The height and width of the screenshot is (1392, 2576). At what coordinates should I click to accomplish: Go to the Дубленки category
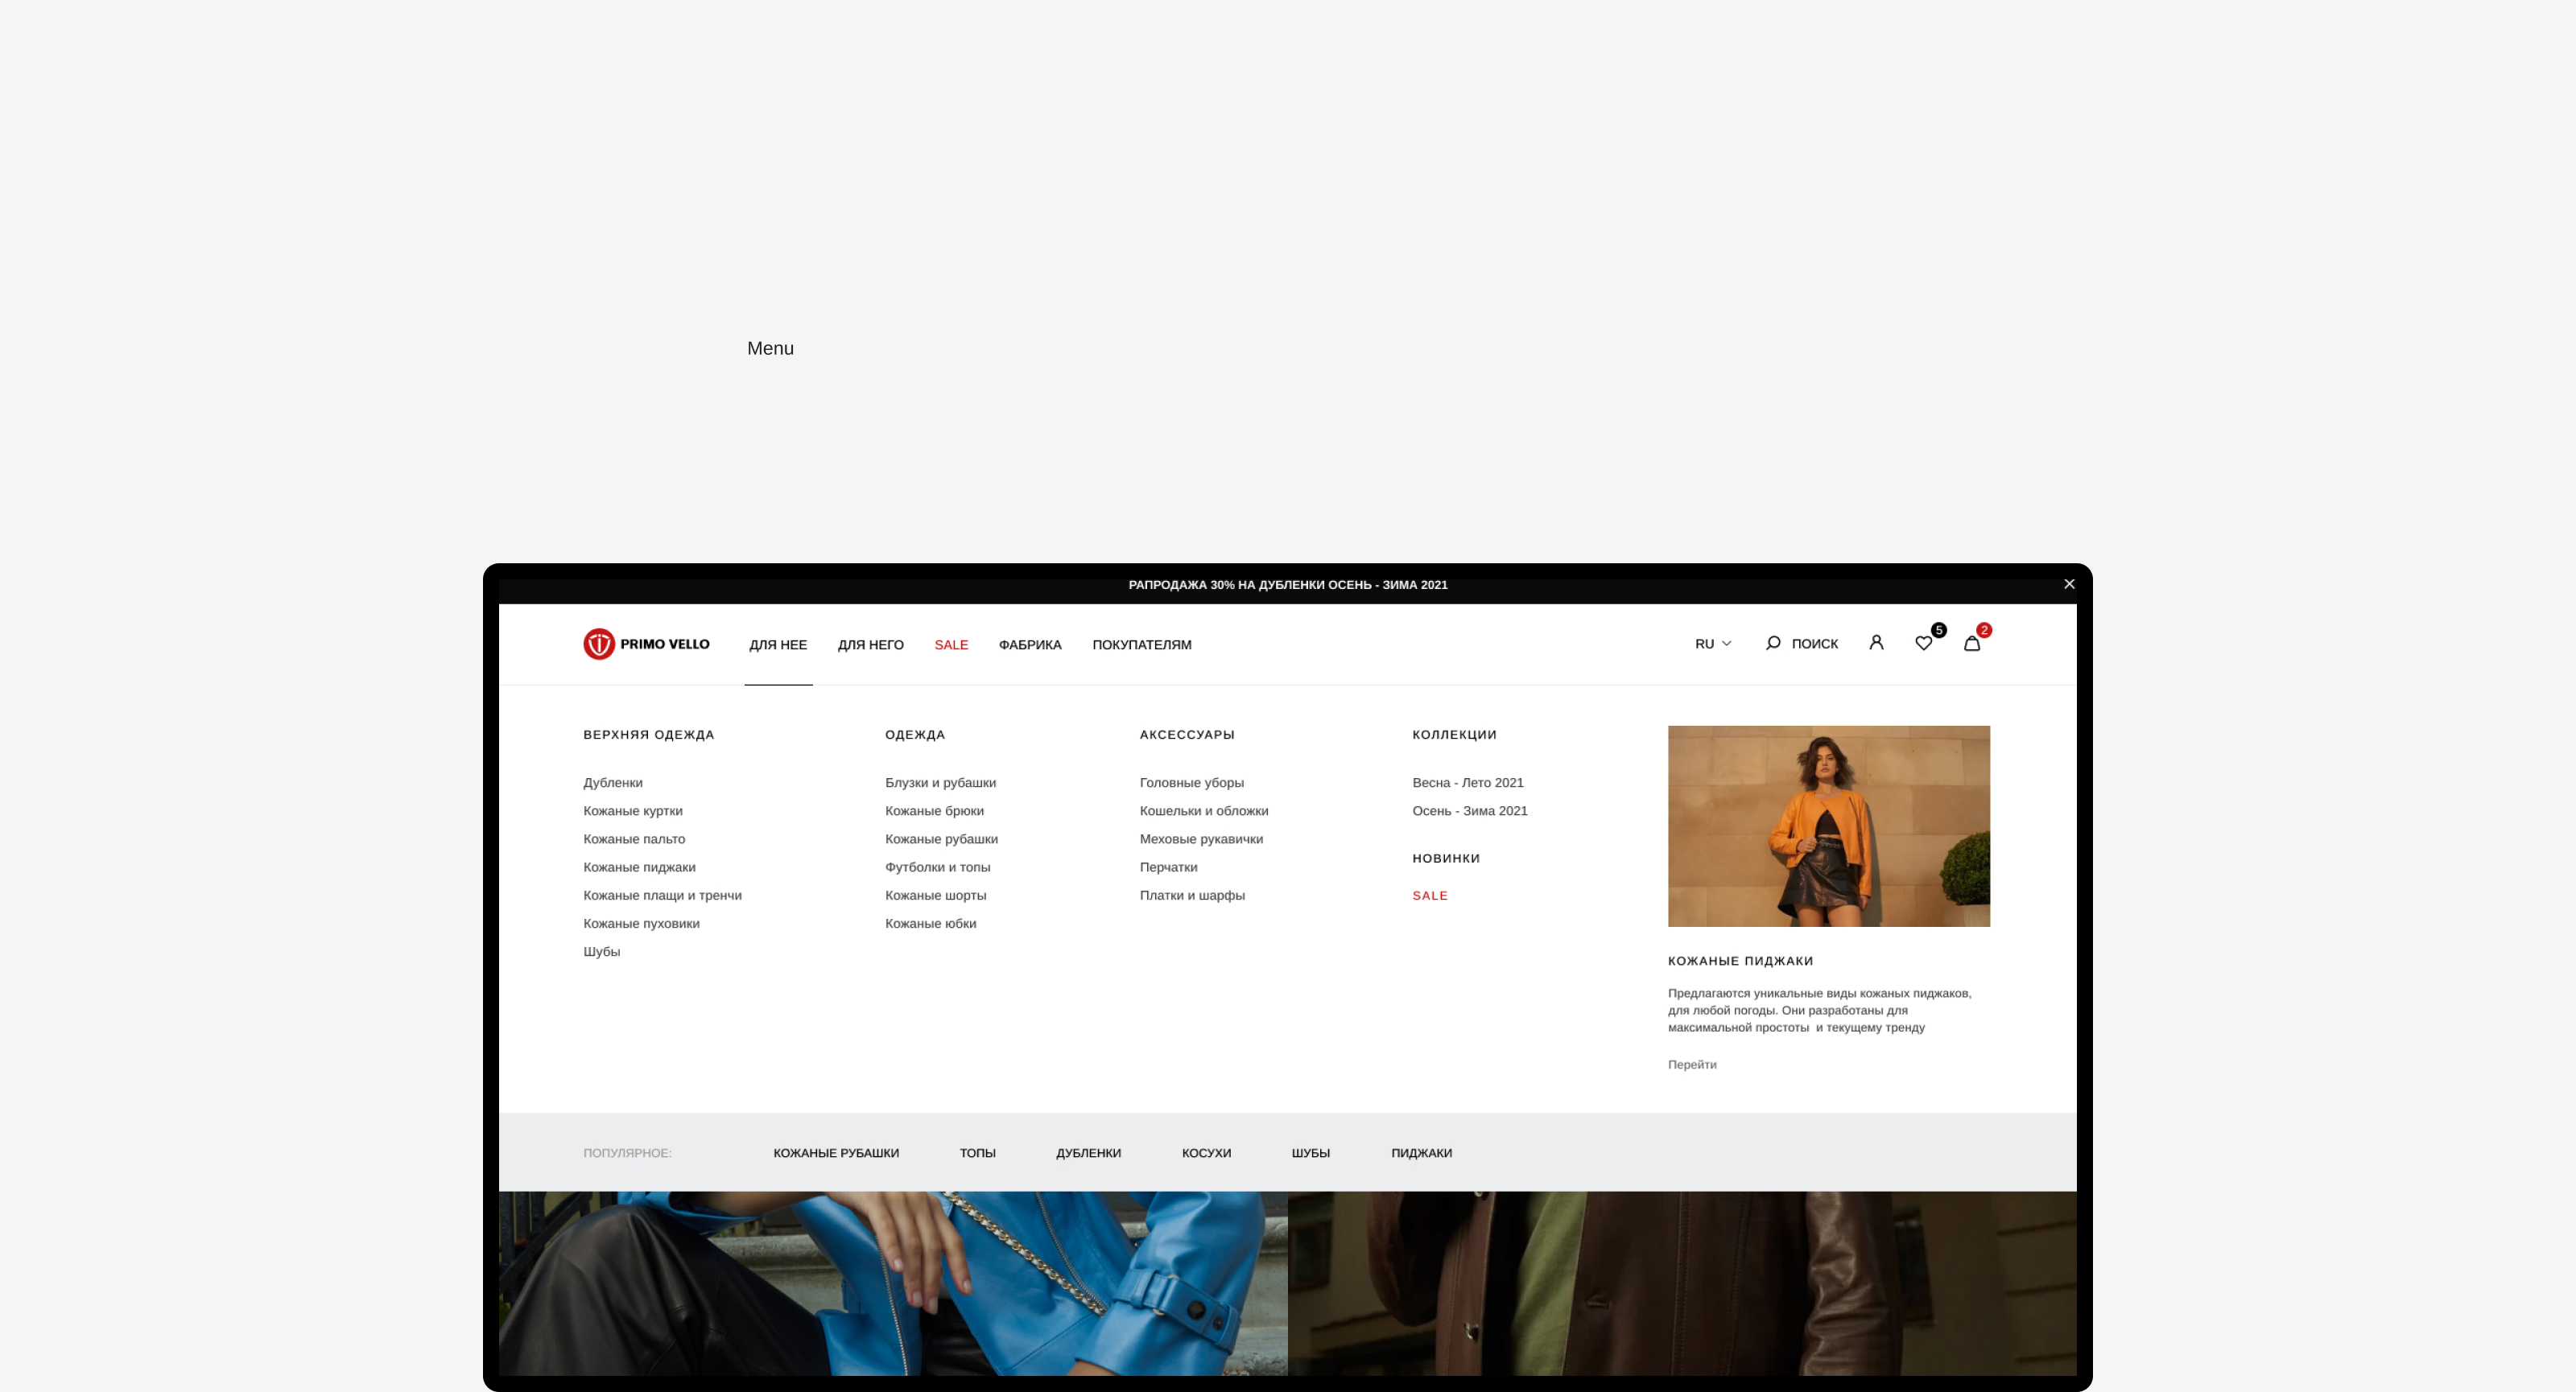(x=612, y=782)
